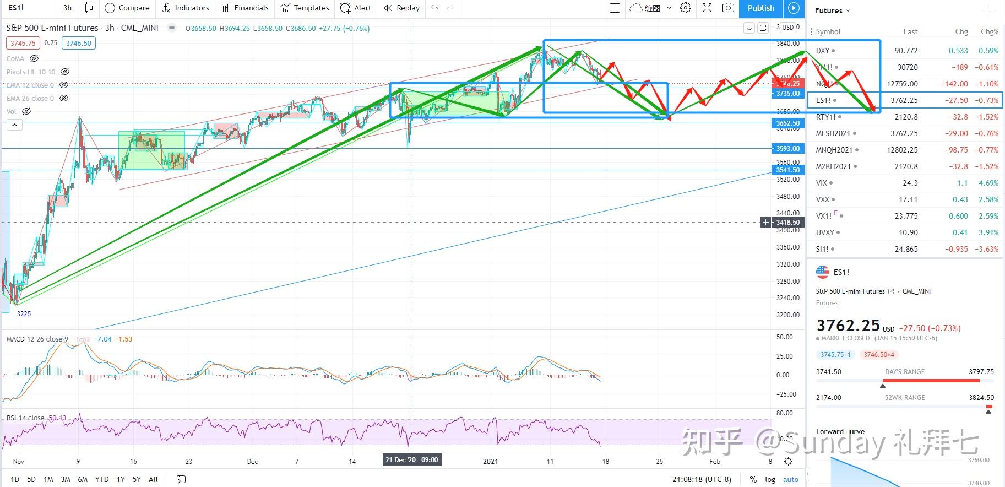Click the maximize pane icon above price scale

[763, 28]
